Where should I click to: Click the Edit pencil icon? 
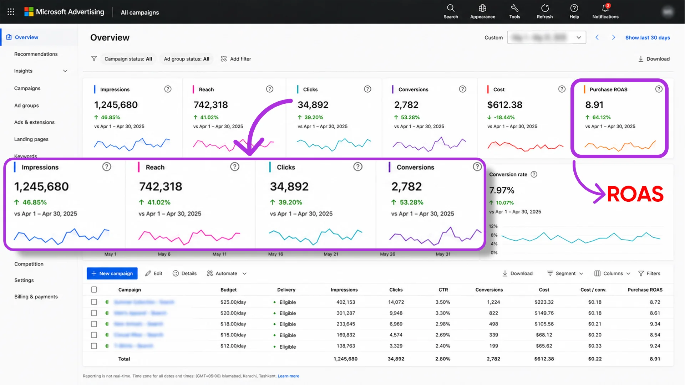(x=148, y=273)
